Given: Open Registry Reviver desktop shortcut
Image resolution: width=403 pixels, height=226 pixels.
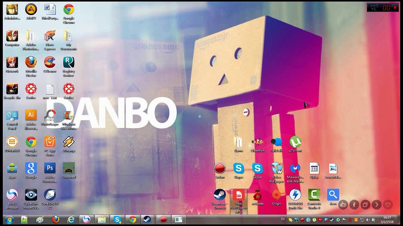Looking at the screenshot, I should click(x=69, y=67).
